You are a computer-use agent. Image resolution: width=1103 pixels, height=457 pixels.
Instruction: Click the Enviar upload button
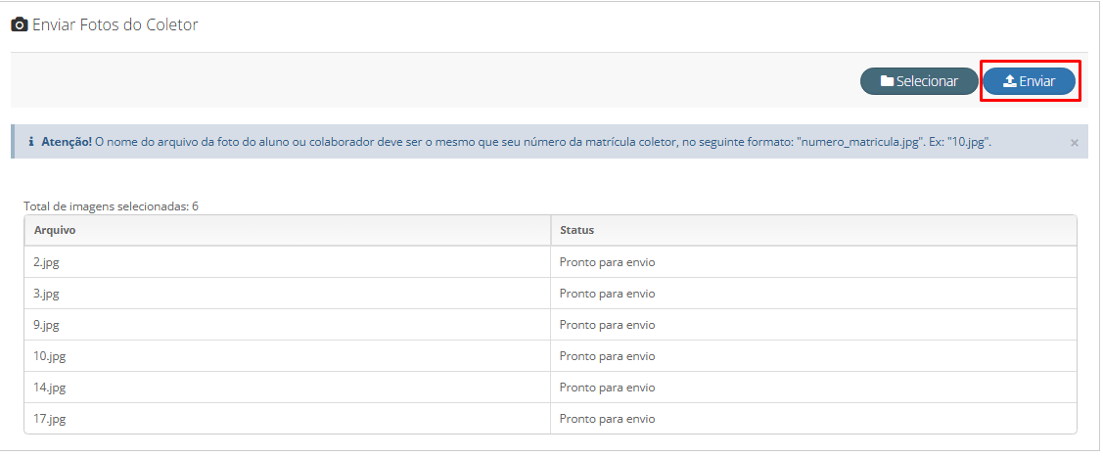point(1030,81)
